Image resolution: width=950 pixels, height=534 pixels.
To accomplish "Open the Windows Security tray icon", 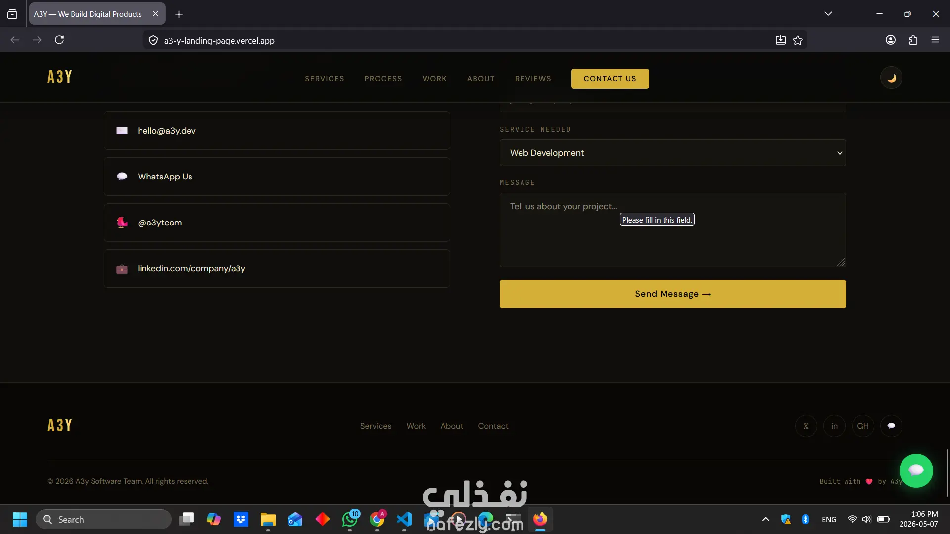I will 786,519.
